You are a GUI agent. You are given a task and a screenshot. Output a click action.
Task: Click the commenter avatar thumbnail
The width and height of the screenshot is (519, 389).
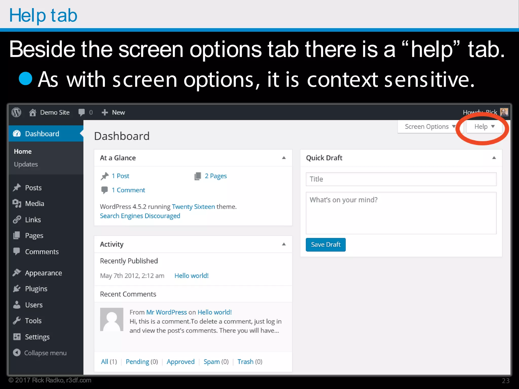[x=112, y=319]
